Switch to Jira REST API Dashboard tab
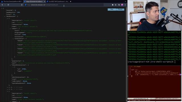 tap(57, 1)
